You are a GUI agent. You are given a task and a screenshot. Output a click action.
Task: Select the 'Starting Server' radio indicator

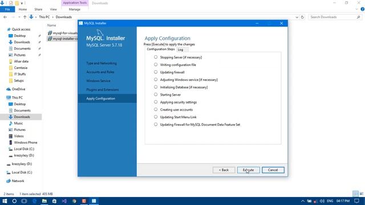pos(156,95)
